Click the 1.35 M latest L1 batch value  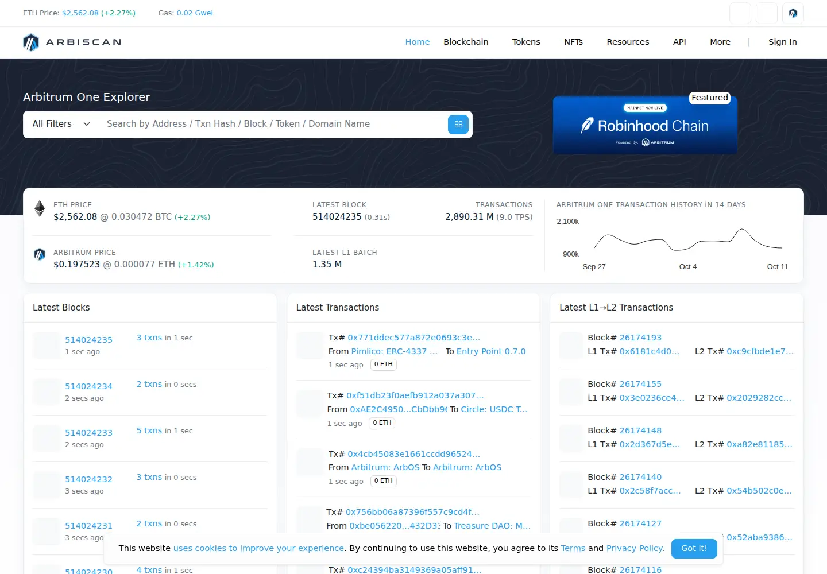pos(327,265)
